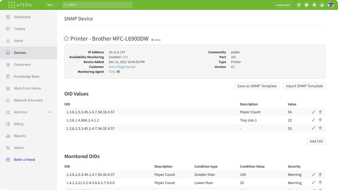Edit the Trey size 1 OID row
The height and width of the screenshot is (190, 338).
[314, 120]
